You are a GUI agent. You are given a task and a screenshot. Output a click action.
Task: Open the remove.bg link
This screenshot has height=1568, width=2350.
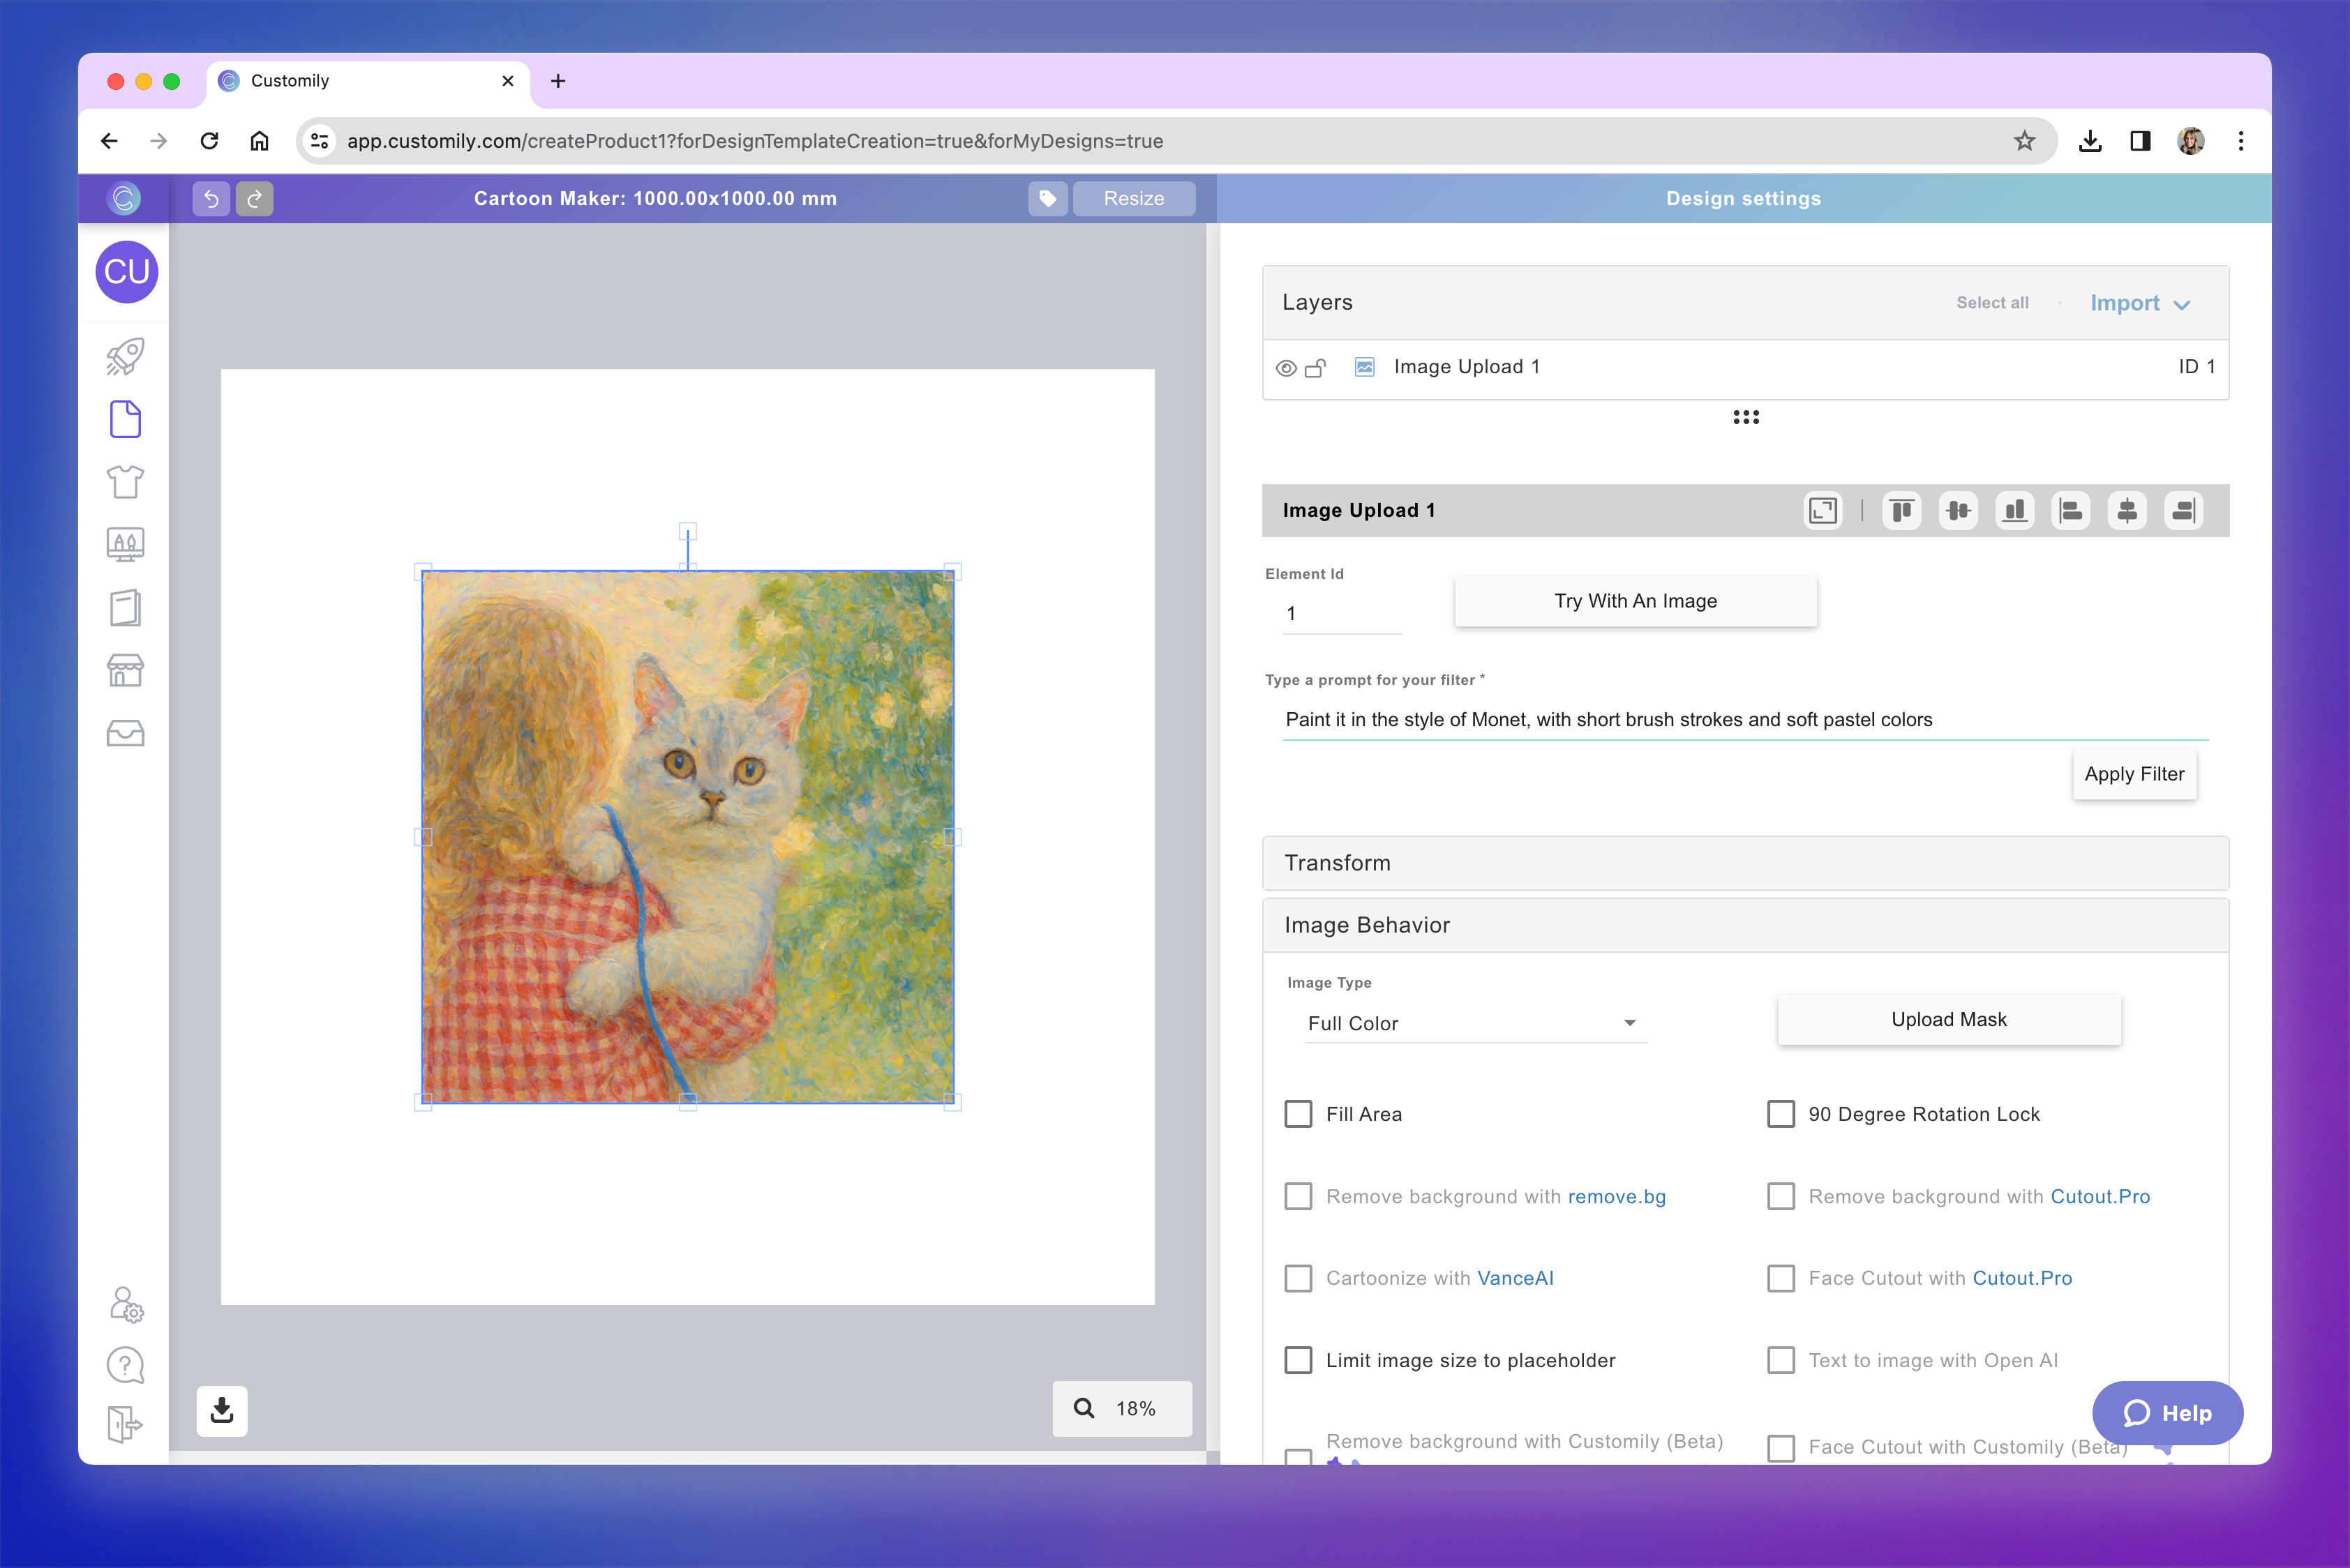1616,1196
